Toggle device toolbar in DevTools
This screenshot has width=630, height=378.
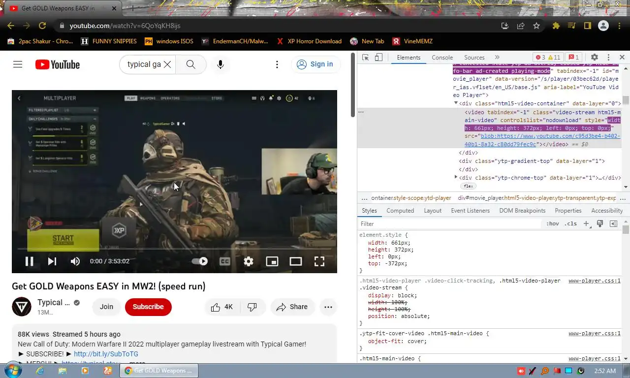click(378, 58)
